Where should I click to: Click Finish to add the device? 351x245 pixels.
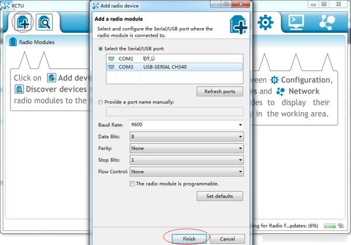(x=189, y=239)
